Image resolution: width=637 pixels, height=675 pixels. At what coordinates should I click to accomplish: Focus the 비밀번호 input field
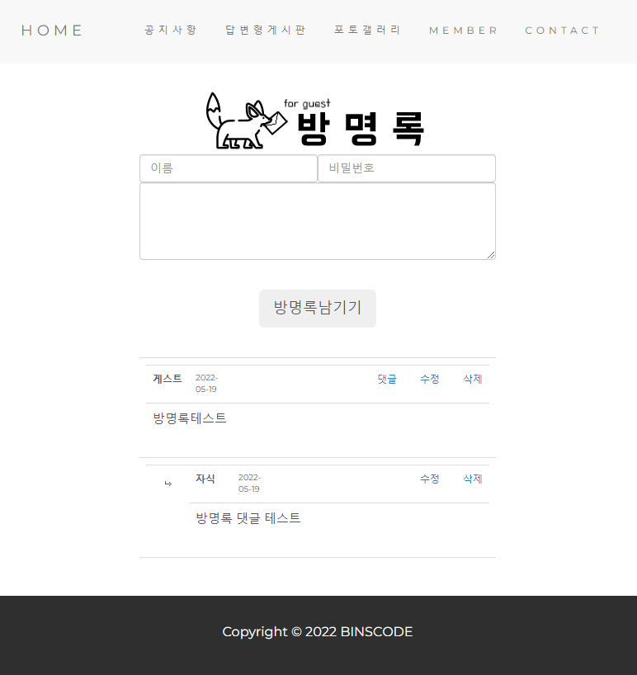407,168
